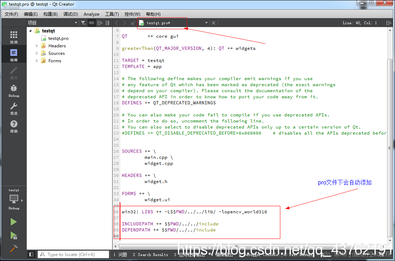The width and height of the screenshot is (395, 261).
Task: Open the 文件(F) menu
Action: [x=11, y=14]
